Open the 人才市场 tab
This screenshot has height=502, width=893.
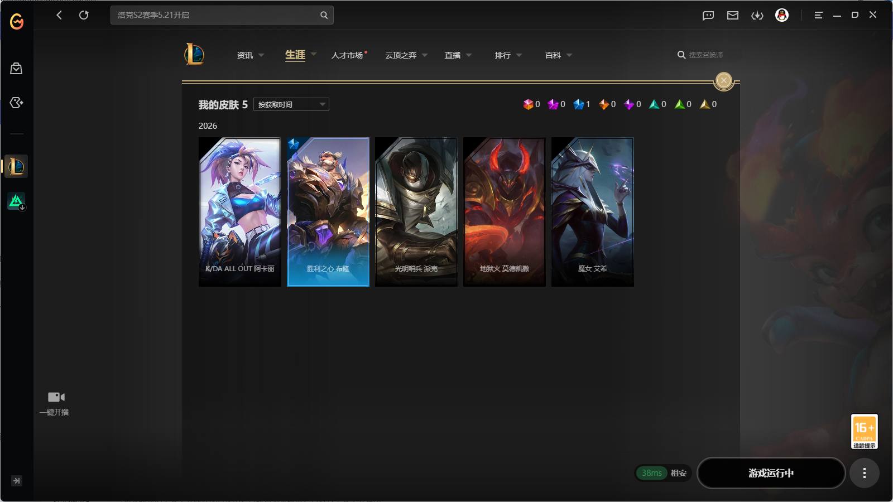(347, 55)
